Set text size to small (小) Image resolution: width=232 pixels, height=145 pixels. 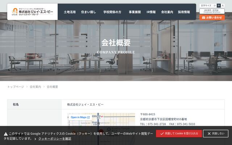coord(215,6)
